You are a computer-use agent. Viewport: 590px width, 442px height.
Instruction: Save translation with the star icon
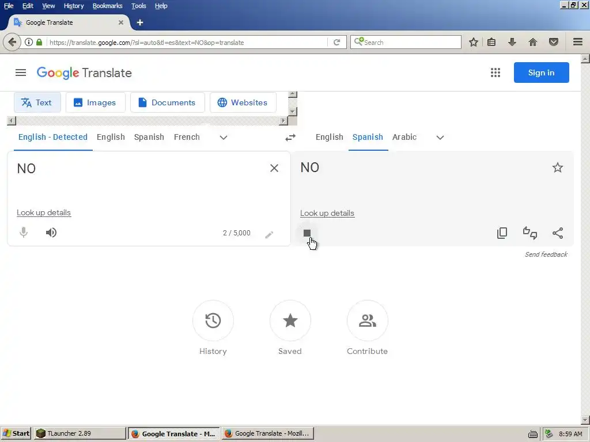click(557, 167)
